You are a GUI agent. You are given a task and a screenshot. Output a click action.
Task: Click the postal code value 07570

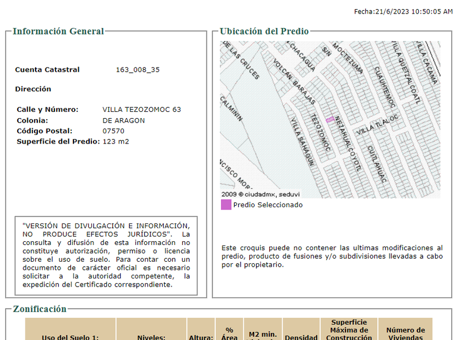113,131
